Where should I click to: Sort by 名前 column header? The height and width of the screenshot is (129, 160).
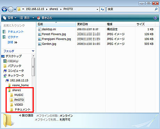[x=56, y=24]
